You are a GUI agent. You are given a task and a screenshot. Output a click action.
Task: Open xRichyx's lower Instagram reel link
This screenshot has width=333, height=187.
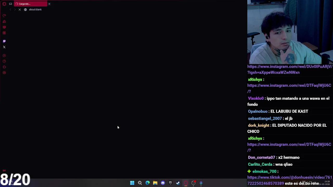pos(289,147)
